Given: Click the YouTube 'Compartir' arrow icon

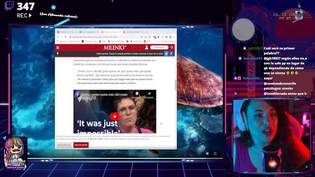Looking at the screenshot, I should pyautogui.click(x=149, y=93).
